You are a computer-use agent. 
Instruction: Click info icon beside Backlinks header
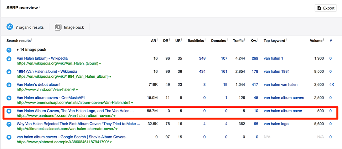205,40
